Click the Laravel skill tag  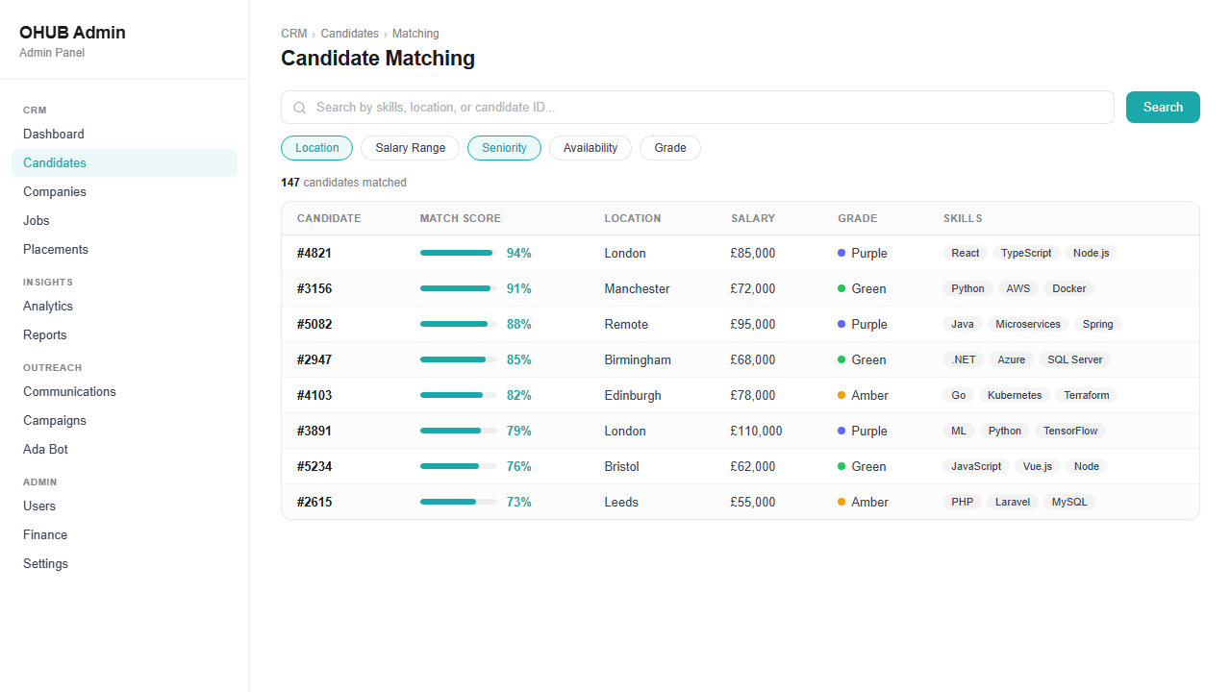coord(1013,503)
